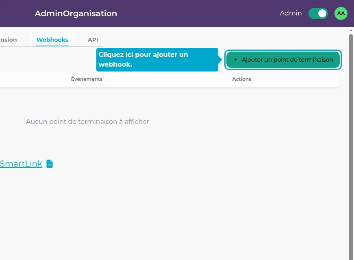Click the teal underline of the Webhooks tab
Viewport: 354px width, 260px height.
point(52,45)
